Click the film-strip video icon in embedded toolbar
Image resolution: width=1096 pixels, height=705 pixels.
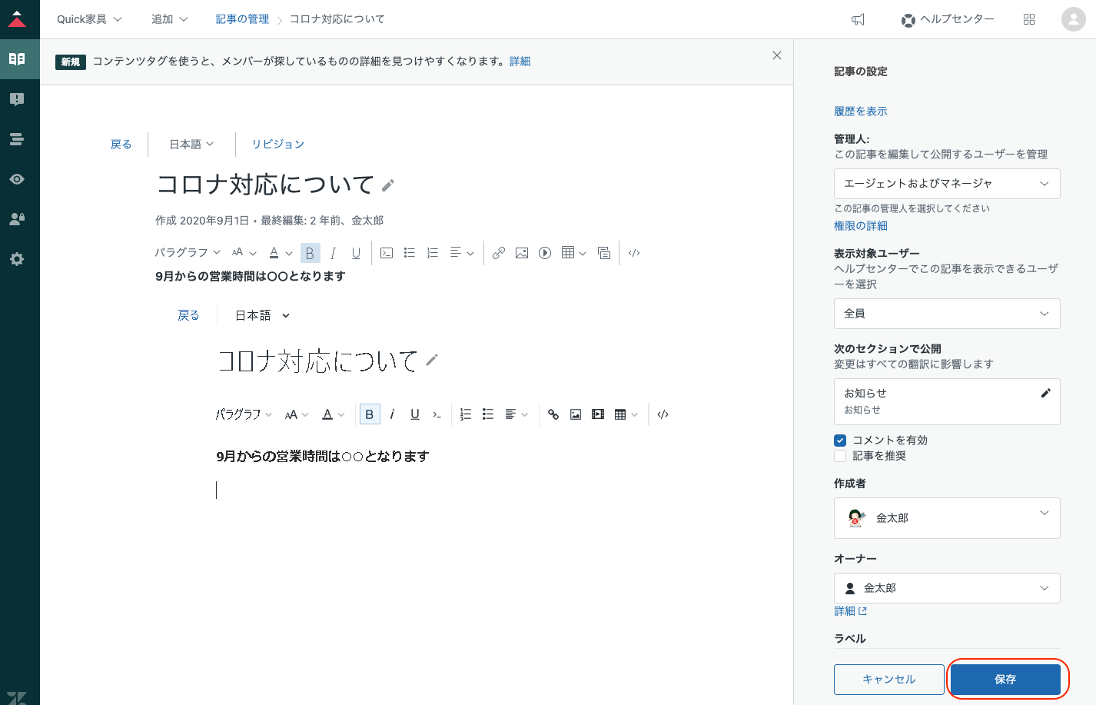pyautogui.click(x=598, y=414)
